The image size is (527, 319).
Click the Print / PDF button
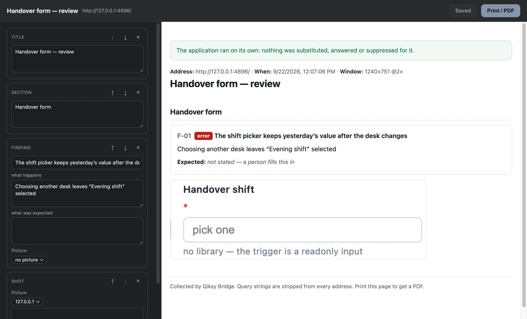pyautogui.click(x=500, y=11)
